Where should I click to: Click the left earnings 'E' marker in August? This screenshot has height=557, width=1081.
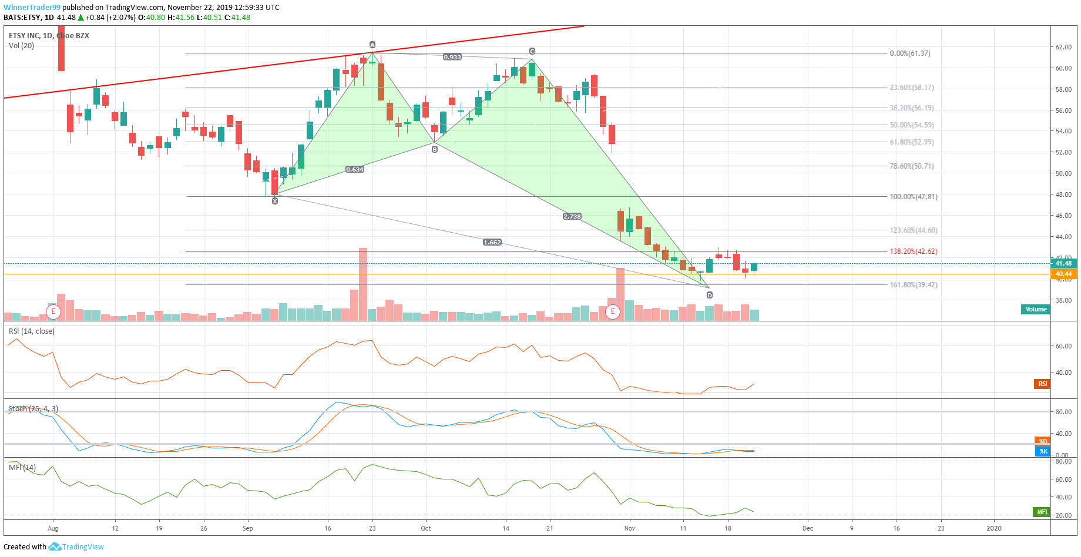53,311
